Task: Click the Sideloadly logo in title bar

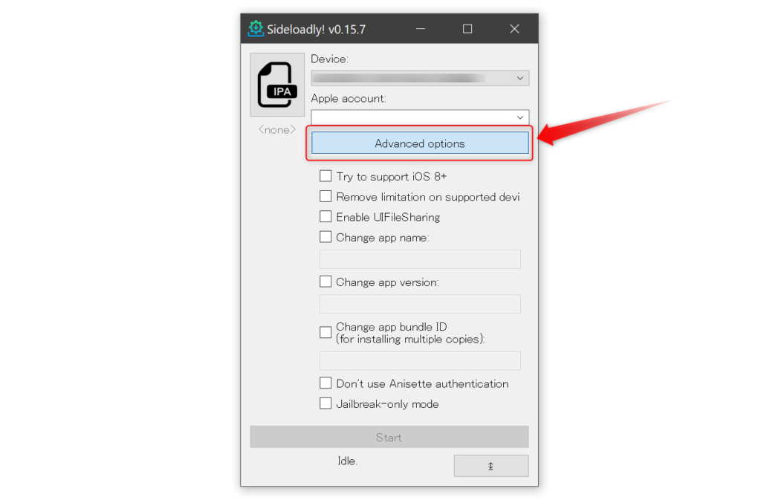Action: [x=256, y=29]
